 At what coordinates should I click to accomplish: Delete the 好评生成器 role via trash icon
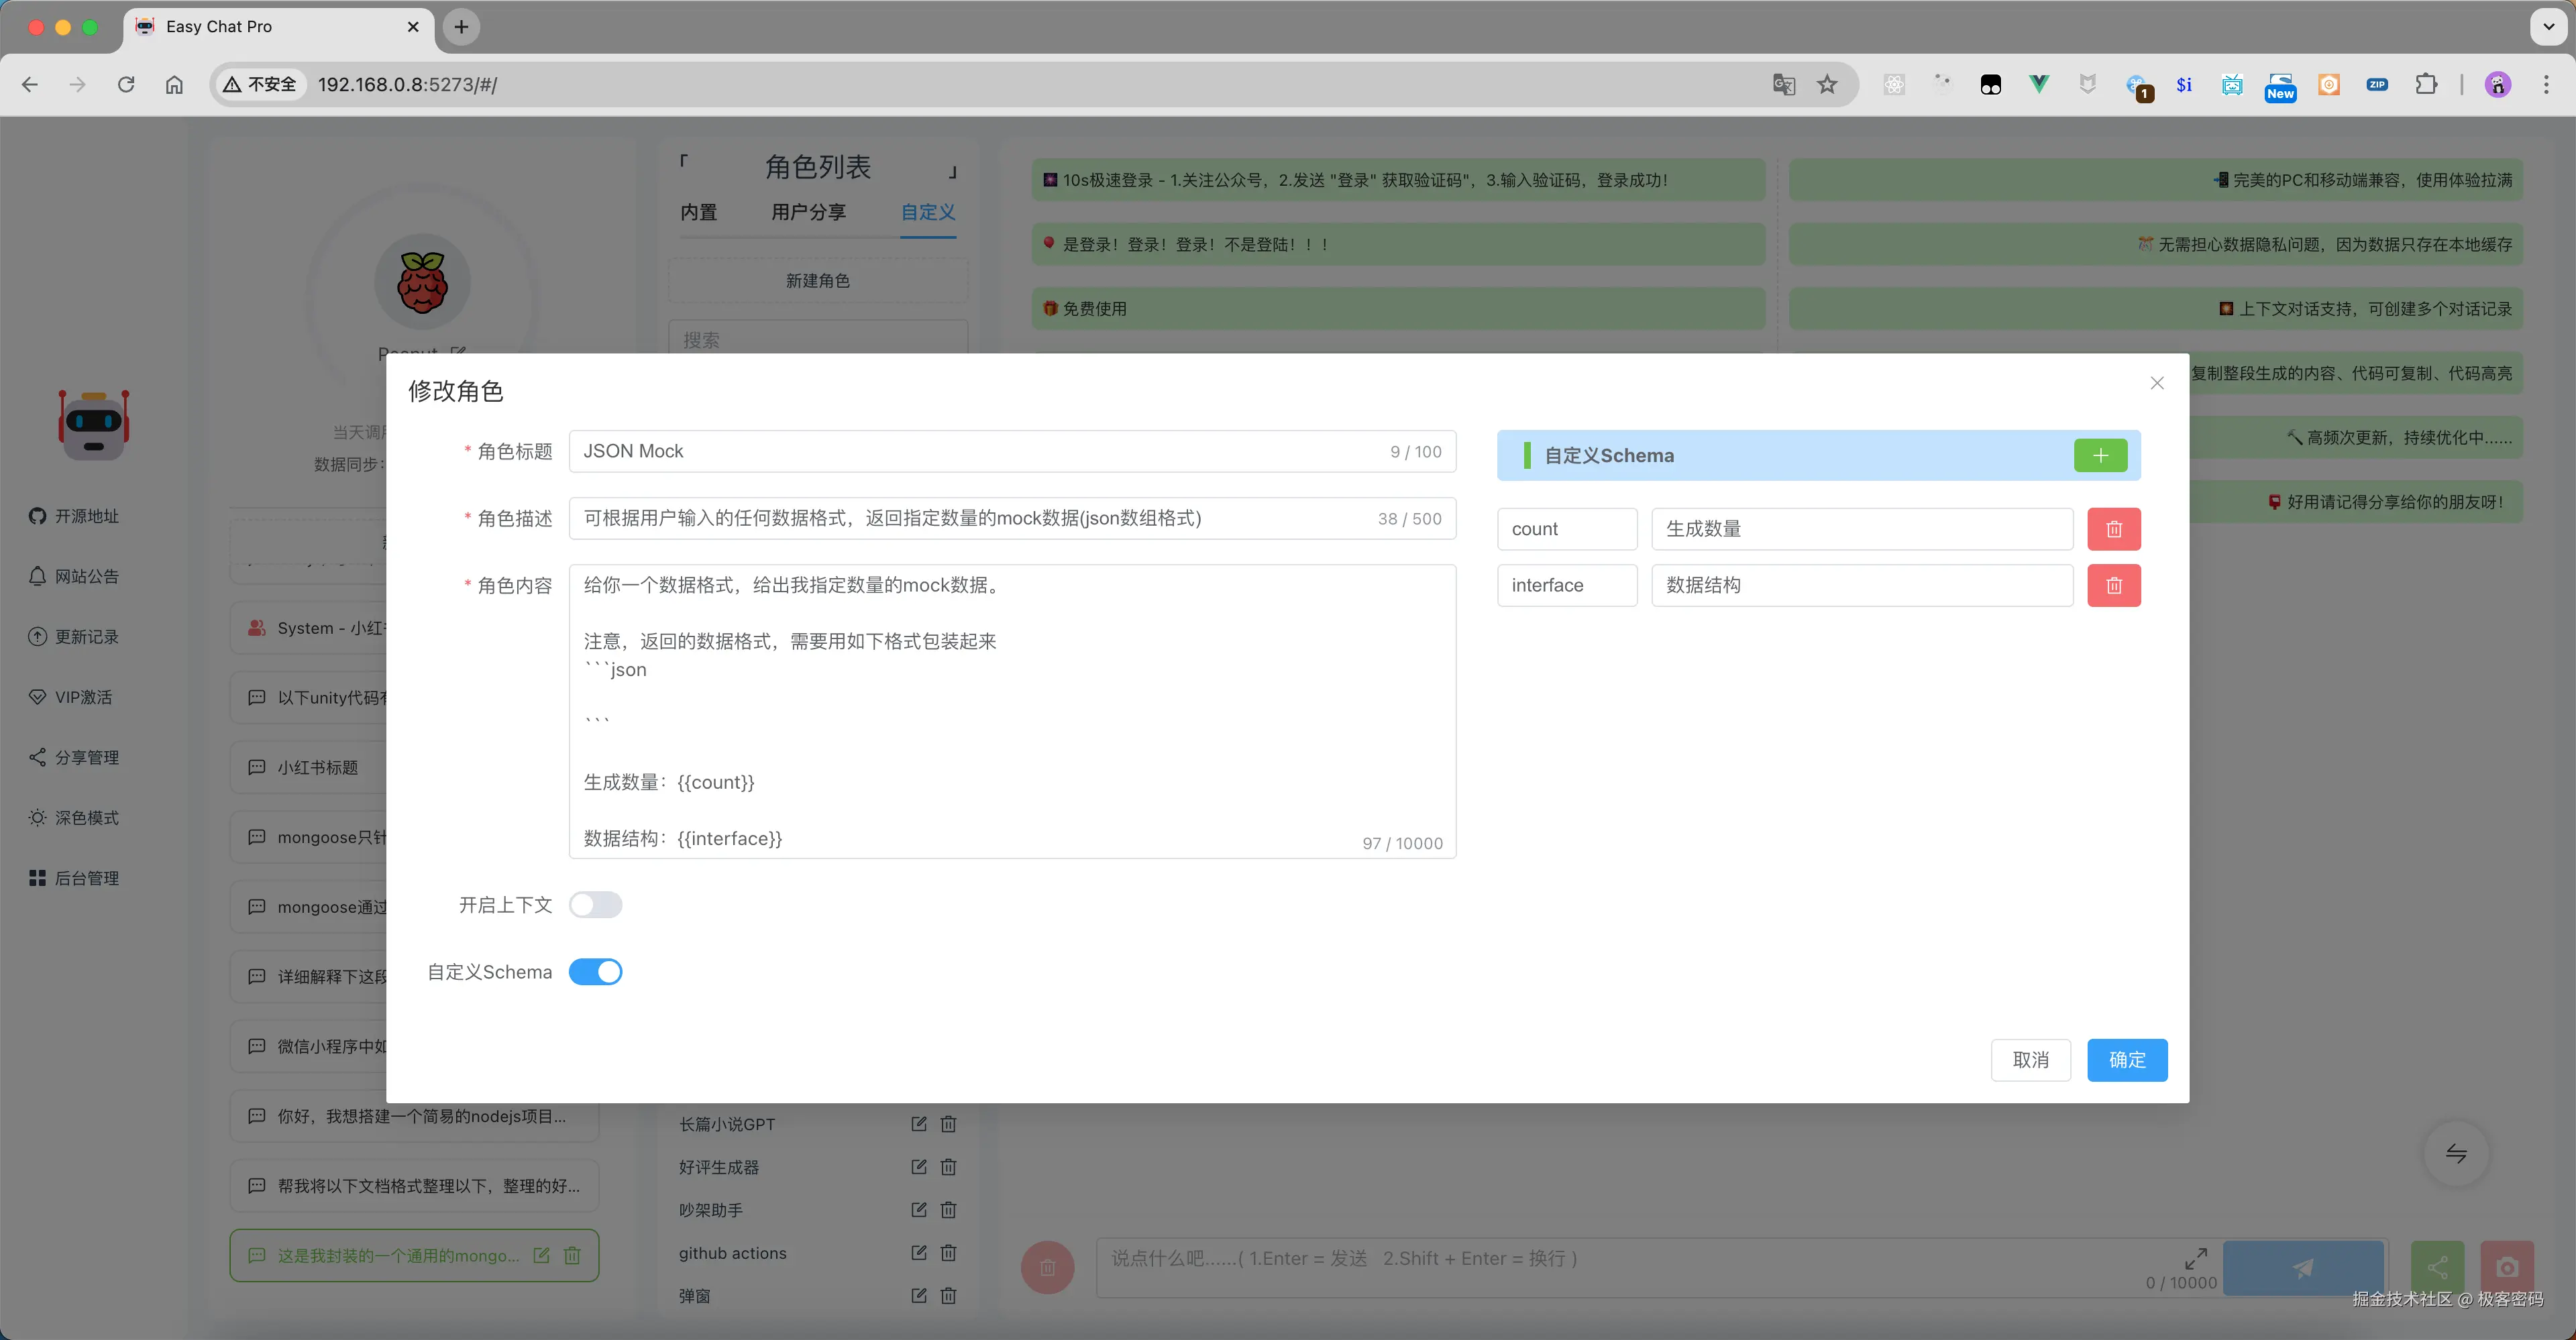click(948, 1167)
